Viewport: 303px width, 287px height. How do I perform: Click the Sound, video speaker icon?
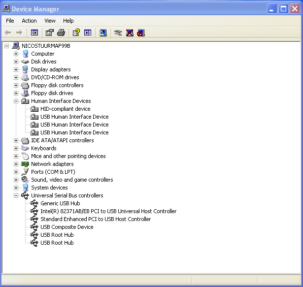pos(25,180)
